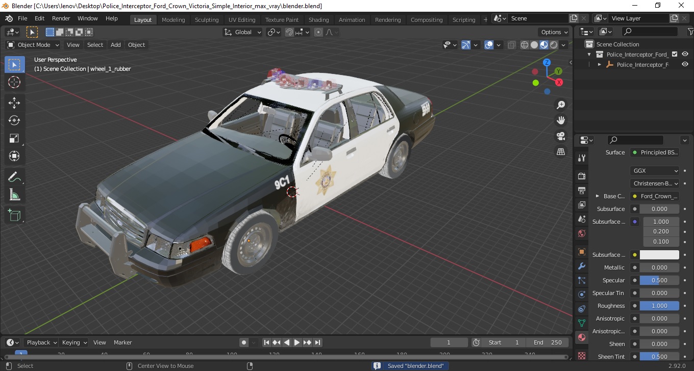Open the Output properties tab

tap(581, 190)
